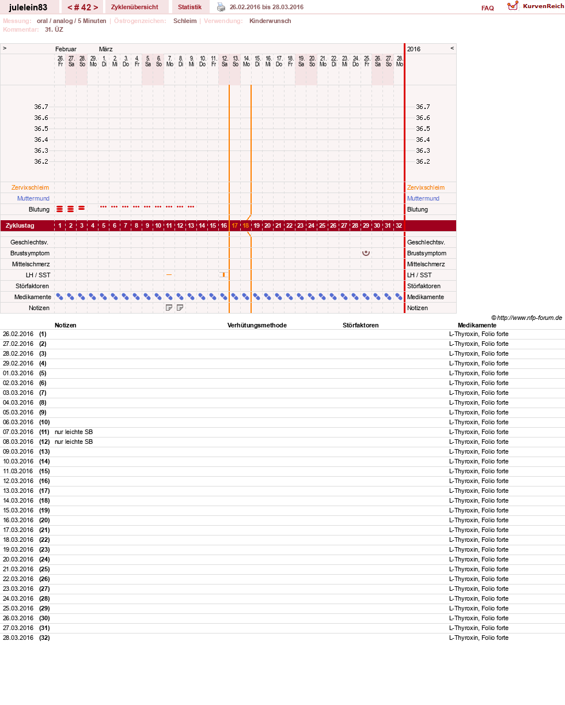Screen dimensions: 565x705
Task: Click table row date 26.02.2016
Action: (18, 334)
